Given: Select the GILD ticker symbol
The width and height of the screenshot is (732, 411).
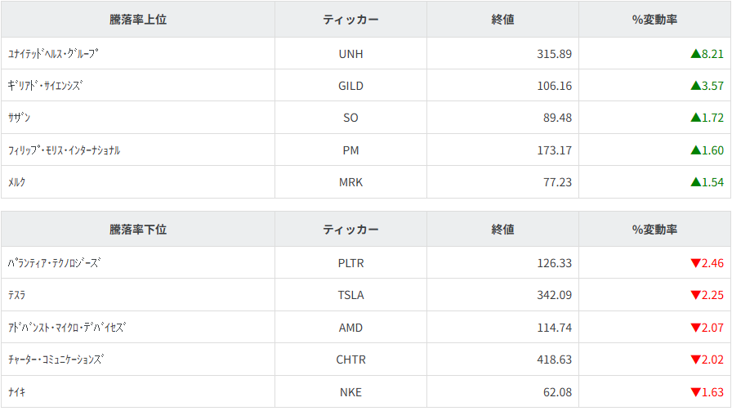Looking at the screenshot, I should [350, 86].
